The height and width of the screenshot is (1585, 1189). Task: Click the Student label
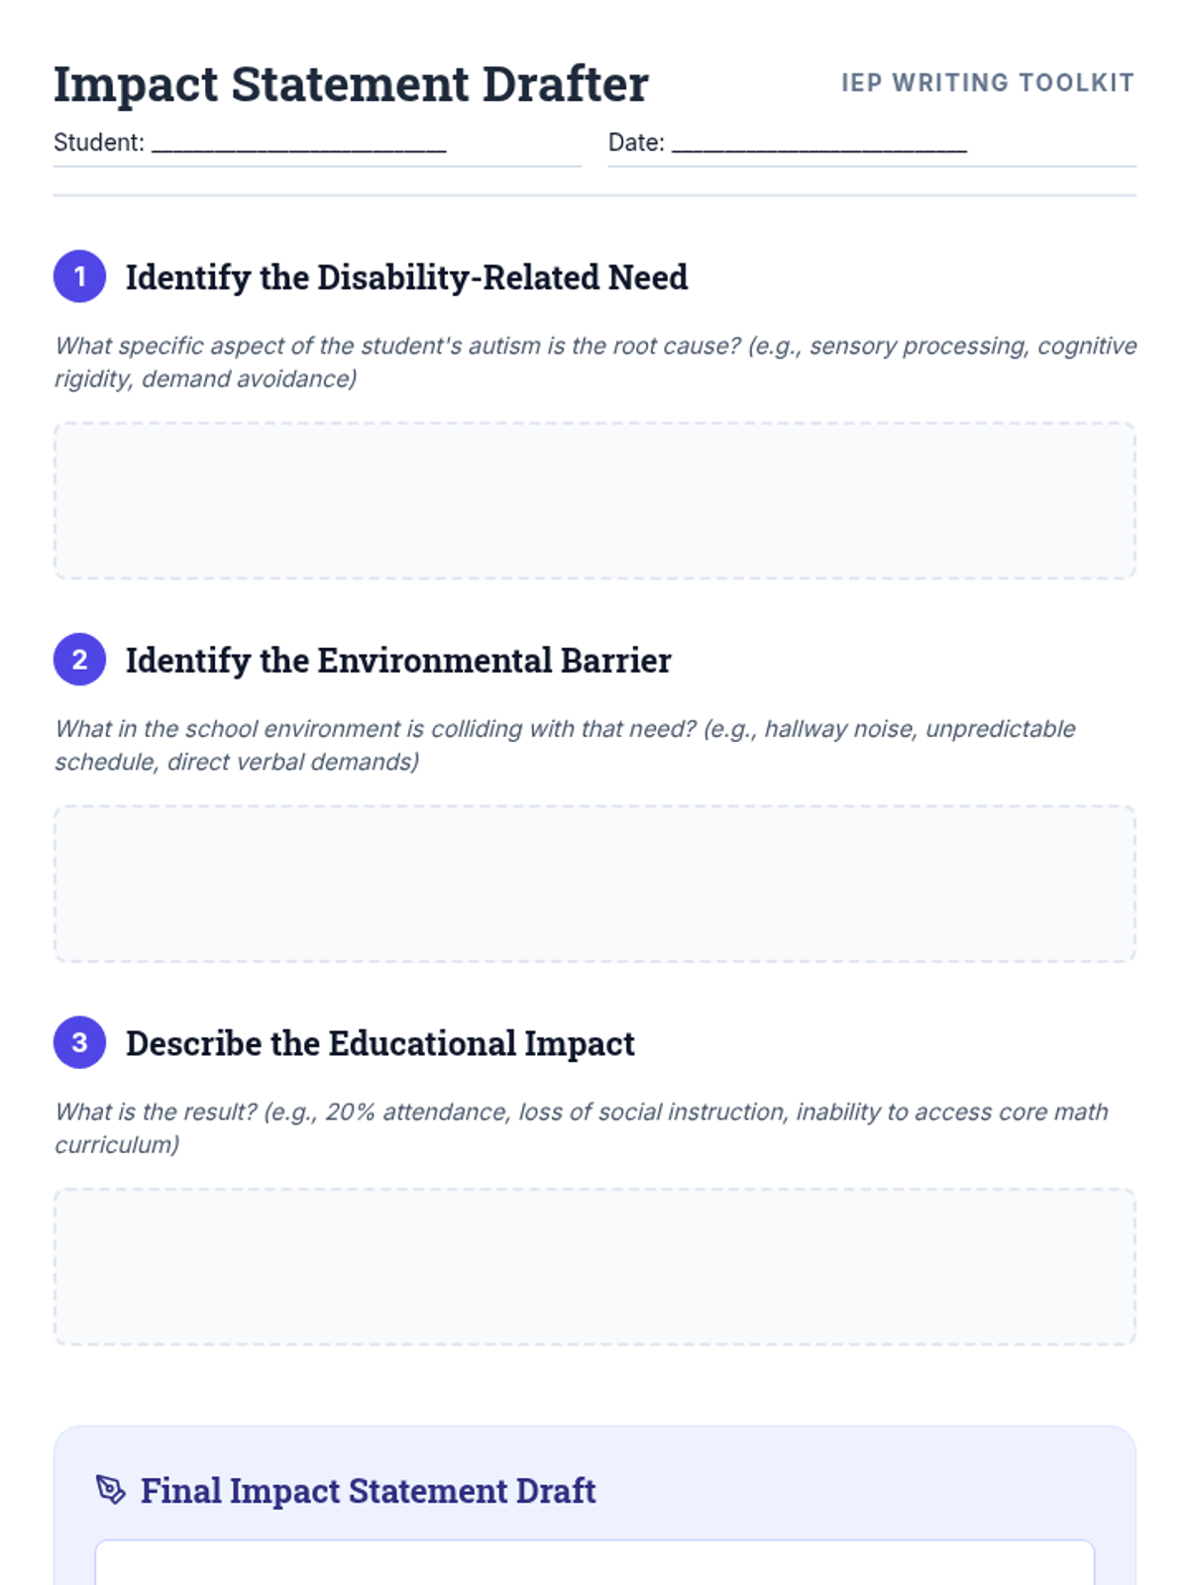click(x=99, y=143)
